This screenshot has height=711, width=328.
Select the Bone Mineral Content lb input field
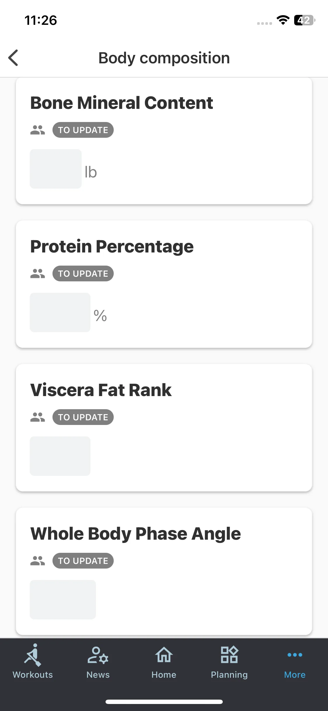(56, 169)
